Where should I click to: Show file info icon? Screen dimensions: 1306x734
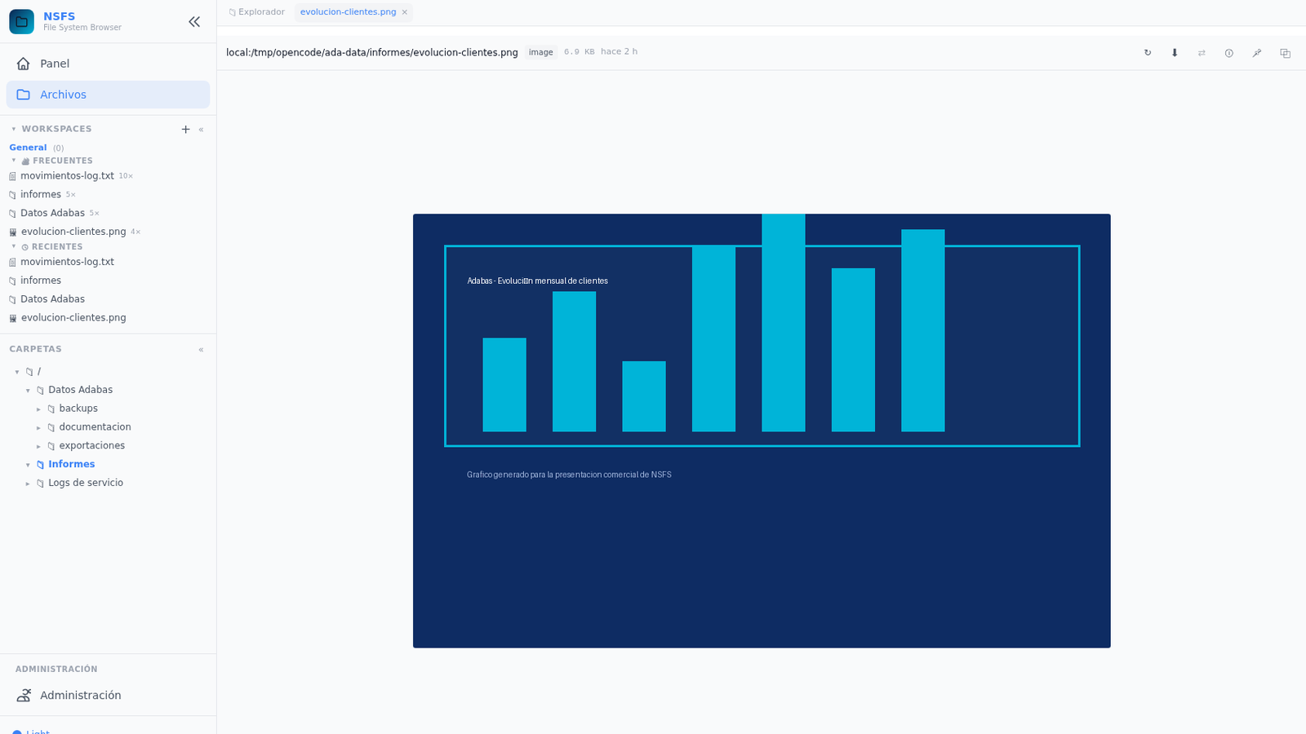(x=1228, y=53)
